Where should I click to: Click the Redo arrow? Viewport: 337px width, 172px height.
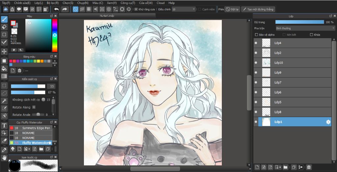pyautogui.click(x=65, y=9)
